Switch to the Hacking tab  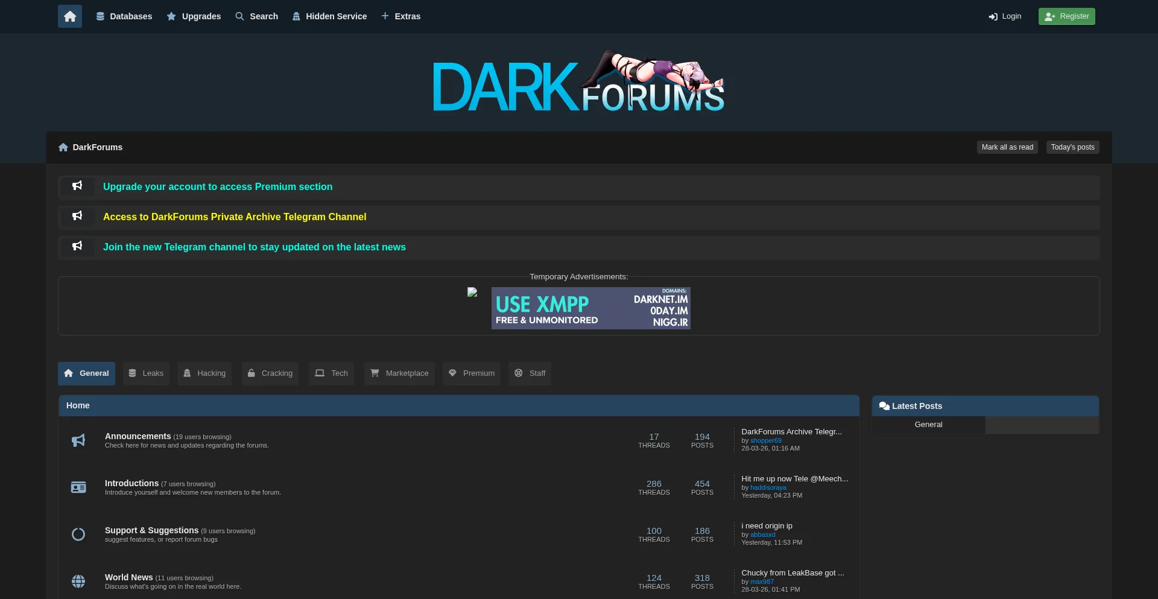204,373
